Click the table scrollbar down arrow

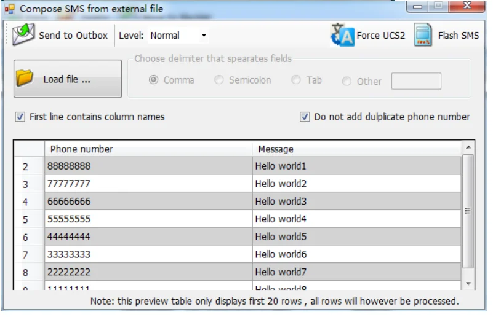[x=468, y=283]
